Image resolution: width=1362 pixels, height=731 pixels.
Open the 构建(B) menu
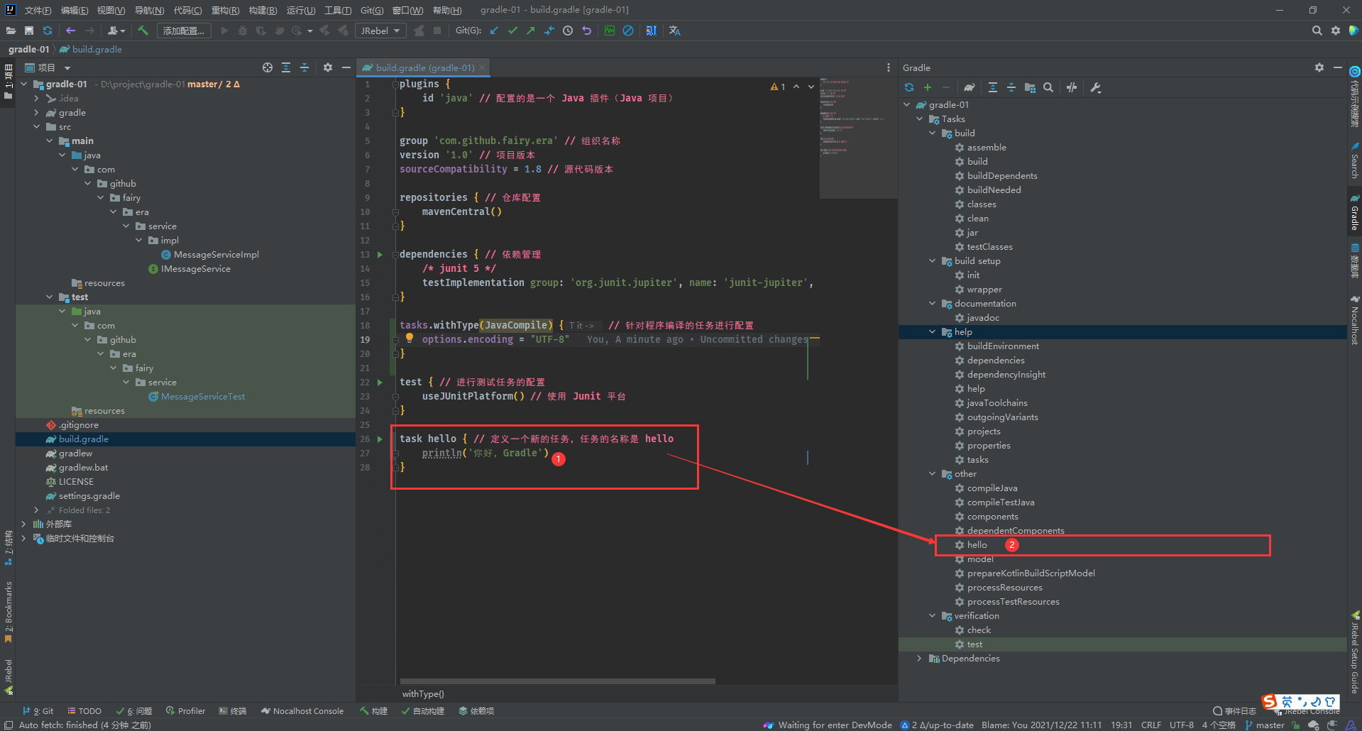pyautogui.click(x=263, y=10)
